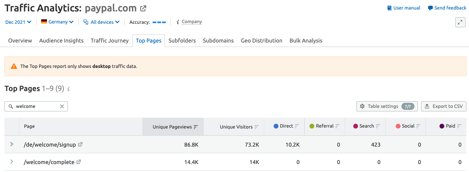
Task: Sort by Unique Visitors sort icon
Action: 257,127
